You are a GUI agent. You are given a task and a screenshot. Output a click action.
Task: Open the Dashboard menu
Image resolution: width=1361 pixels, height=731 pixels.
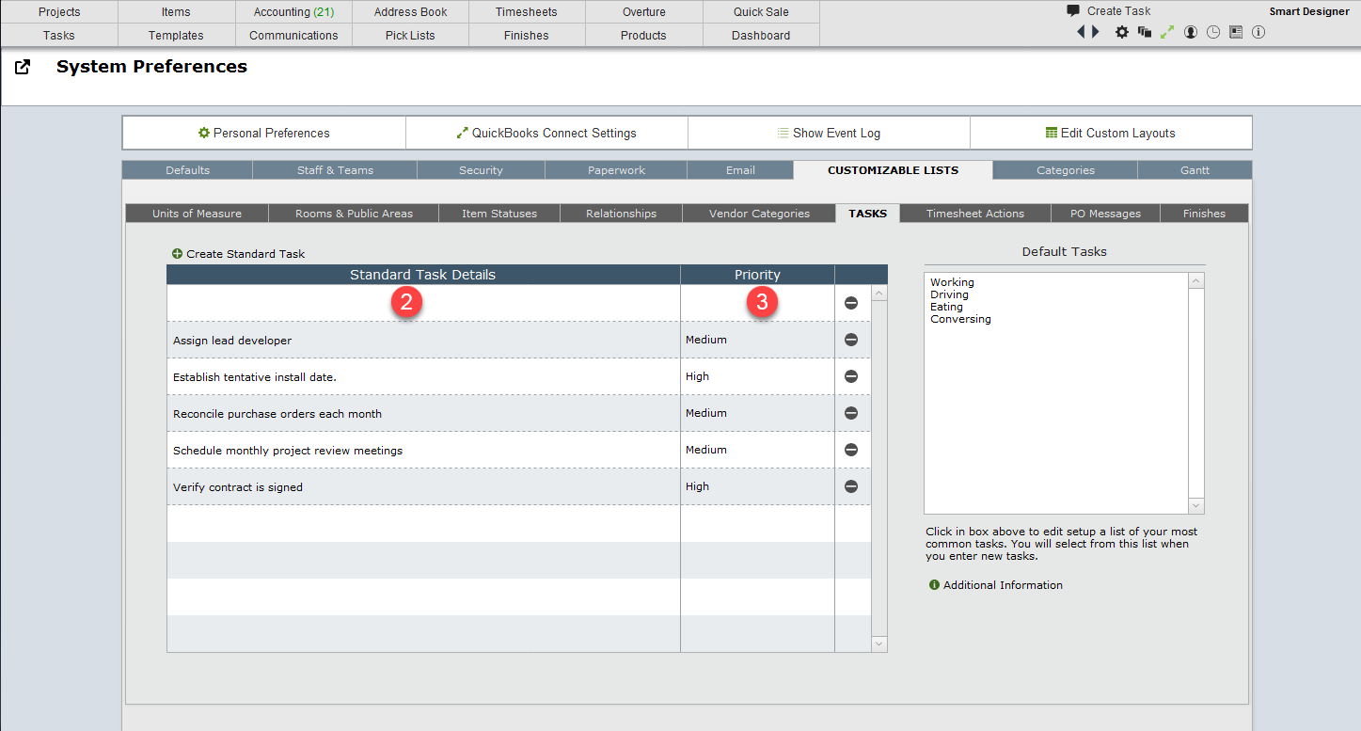point(761,35)
